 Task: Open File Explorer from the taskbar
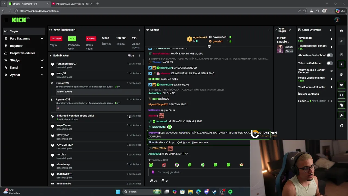coord(190,192)
